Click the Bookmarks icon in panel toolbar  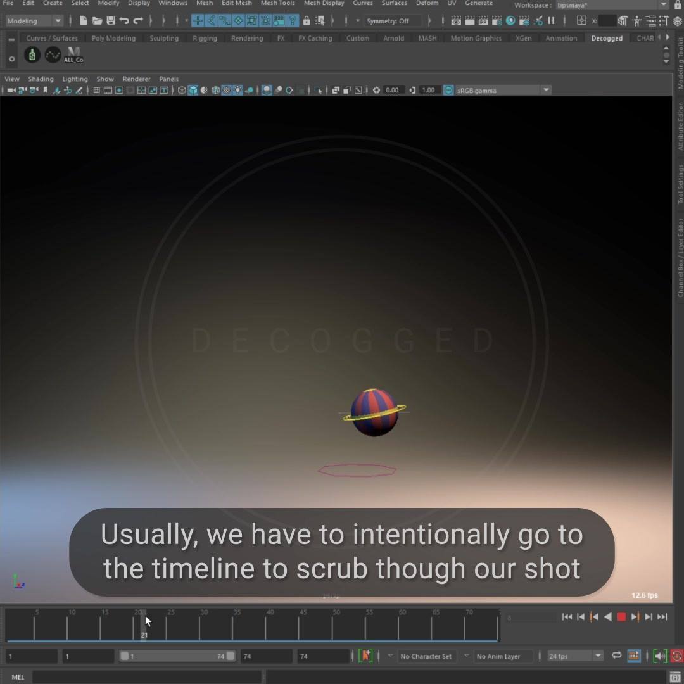click(45, 91)
